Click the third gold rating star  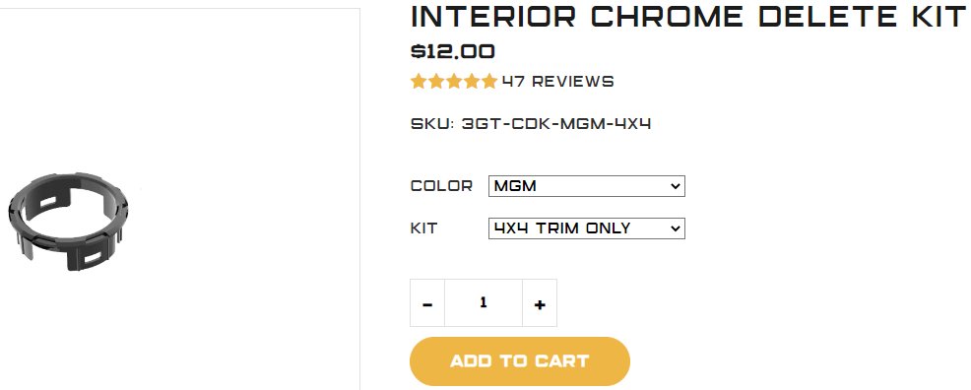point(455,81)
